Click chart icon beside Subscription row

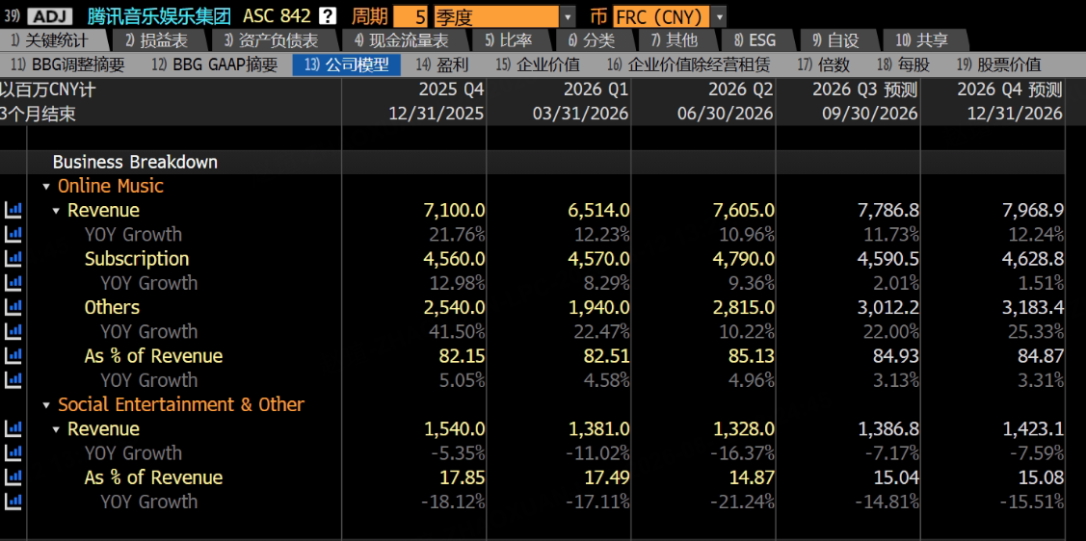click(x=13, y=258)
